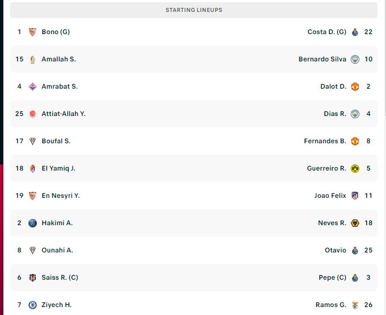
Task: Click PSG logo next to Hakimi A.
Action: coord(32,223)
